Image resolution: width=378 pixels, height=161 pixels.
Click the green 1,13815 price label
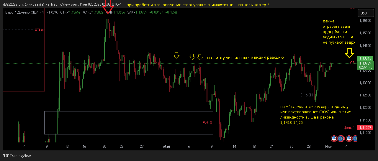tap(365, 58)
